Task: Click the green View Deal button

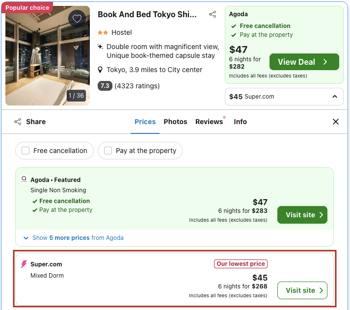Action: pyautogui.click(x=304, y=62)
